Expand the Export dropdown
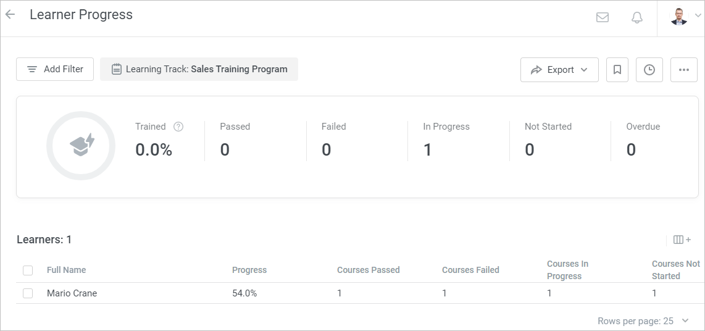 click(559, 70)
